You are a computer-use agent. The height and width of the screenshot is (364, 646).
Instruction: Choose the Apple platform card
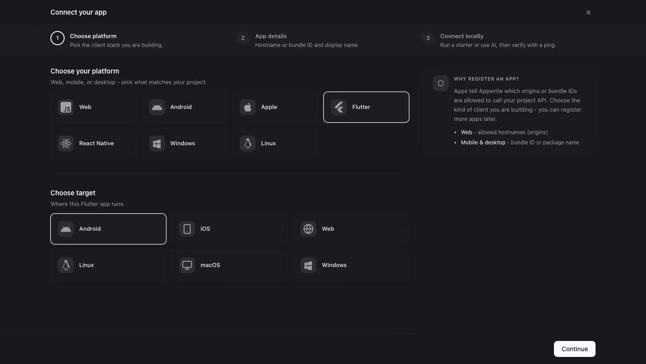coord(275,107)
